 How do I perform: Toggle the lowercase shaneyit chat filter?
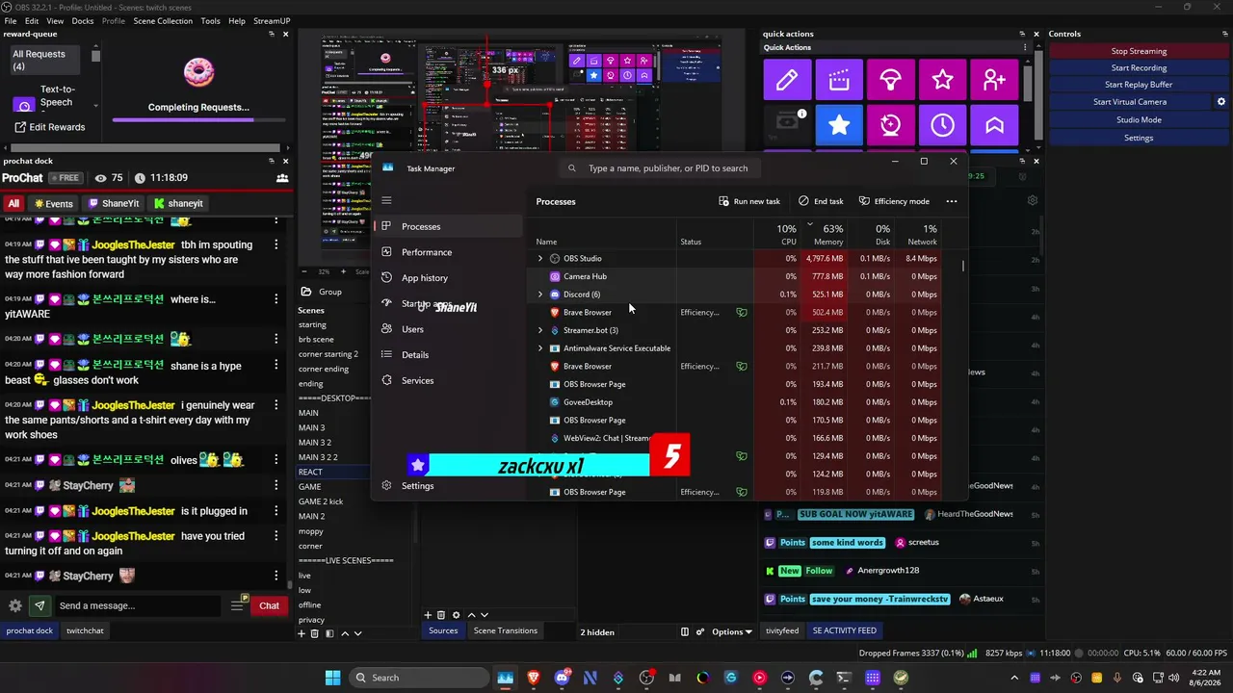[x=178, y=204]
